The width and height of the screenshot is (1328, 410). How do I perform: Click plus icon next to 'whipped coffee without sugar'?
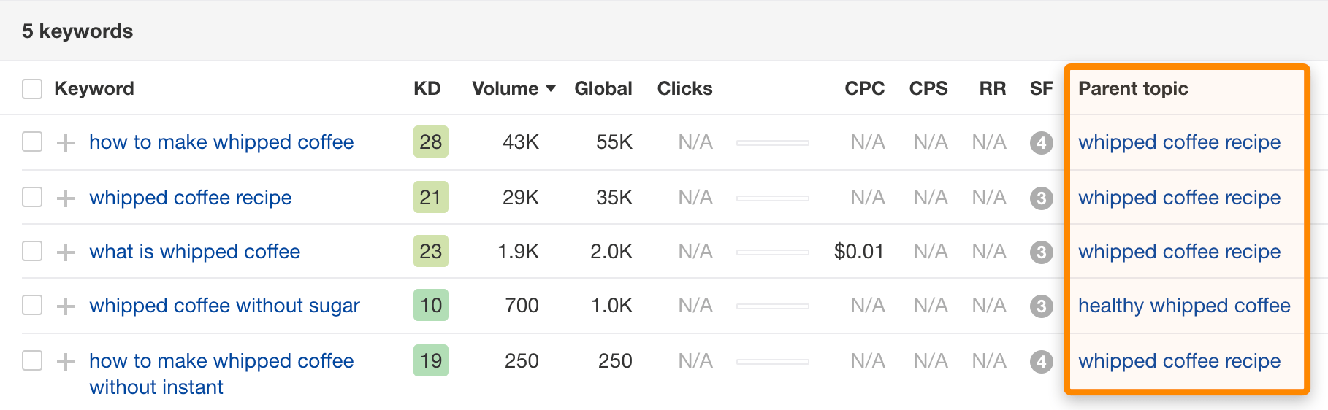[x=66, y=306]
